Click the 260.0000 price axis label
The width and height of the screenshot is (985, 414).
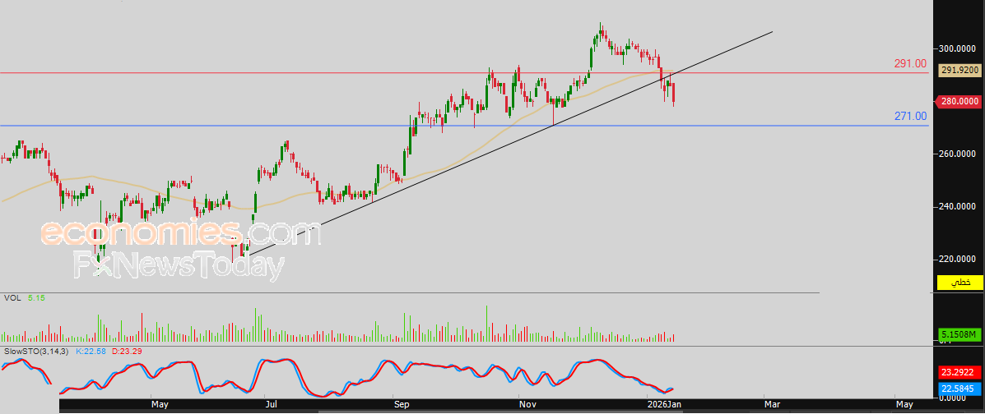tap(958, 154)
